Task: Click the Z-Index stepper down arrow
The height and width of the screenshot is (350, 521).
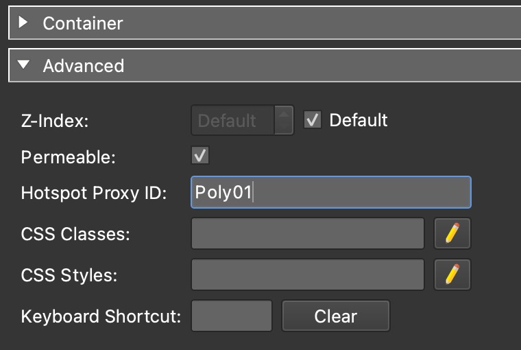Action: coord(283,127)
